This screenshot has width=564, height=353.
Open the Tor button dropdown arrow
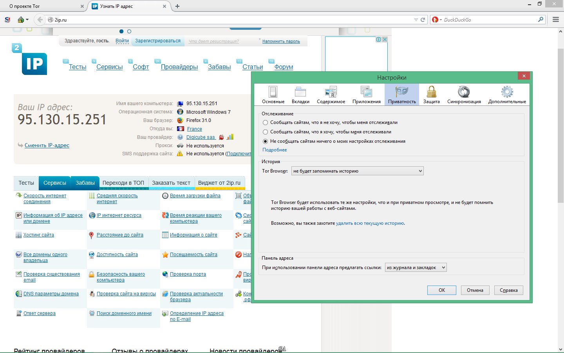(x=27, y=20)
